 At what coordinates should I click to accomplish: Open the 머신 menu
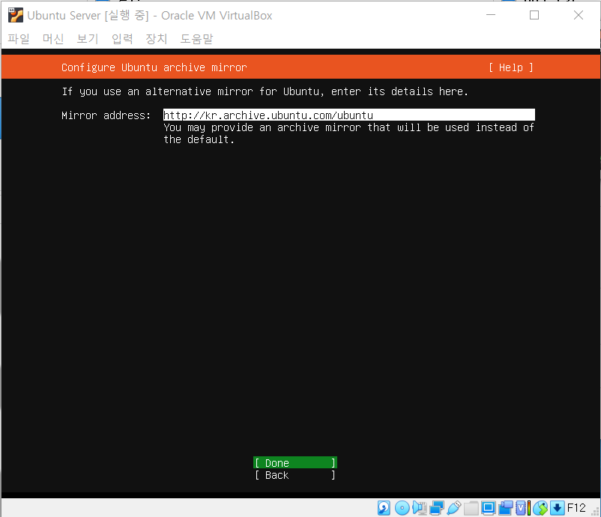(x=53, y=39)
